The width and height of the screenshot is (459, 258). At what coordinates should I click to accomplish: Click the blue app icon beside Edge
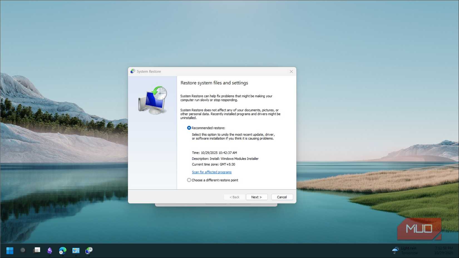[76, 251]
